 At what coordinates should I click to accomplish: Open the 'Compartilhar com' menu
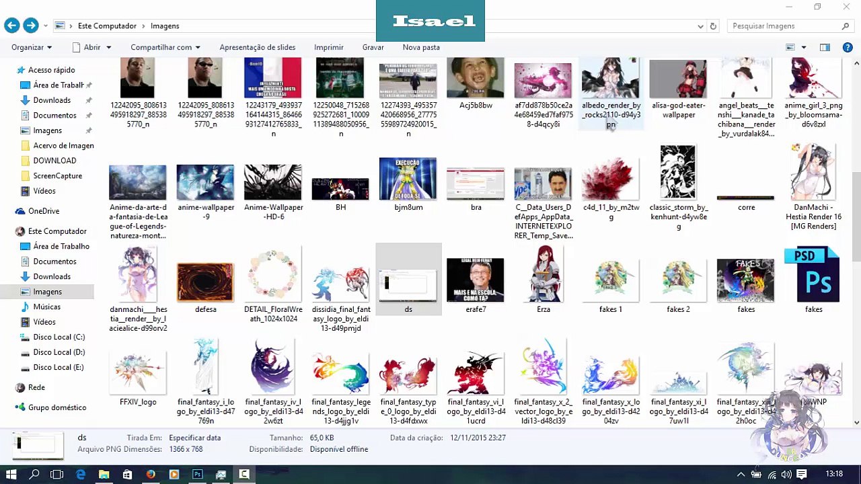coord(165,47)
